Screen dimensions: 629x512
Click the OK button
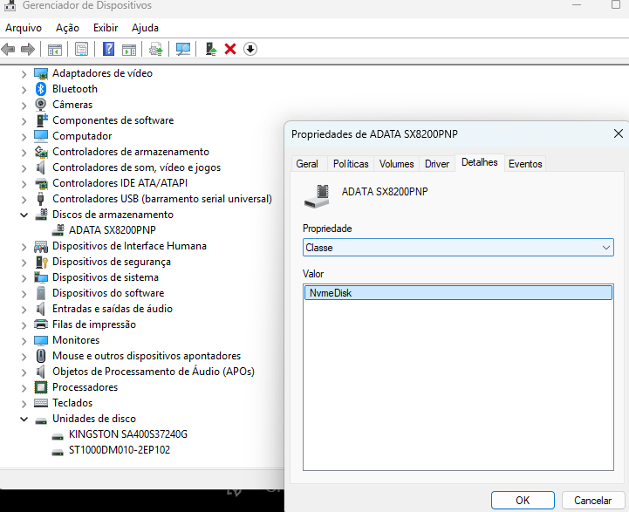(523, 500)
